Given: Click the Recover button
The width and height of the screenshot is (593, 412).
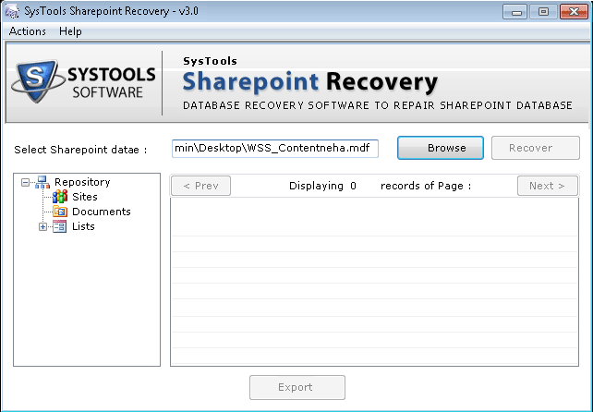Looking at the screenshot, I should 535,148.
